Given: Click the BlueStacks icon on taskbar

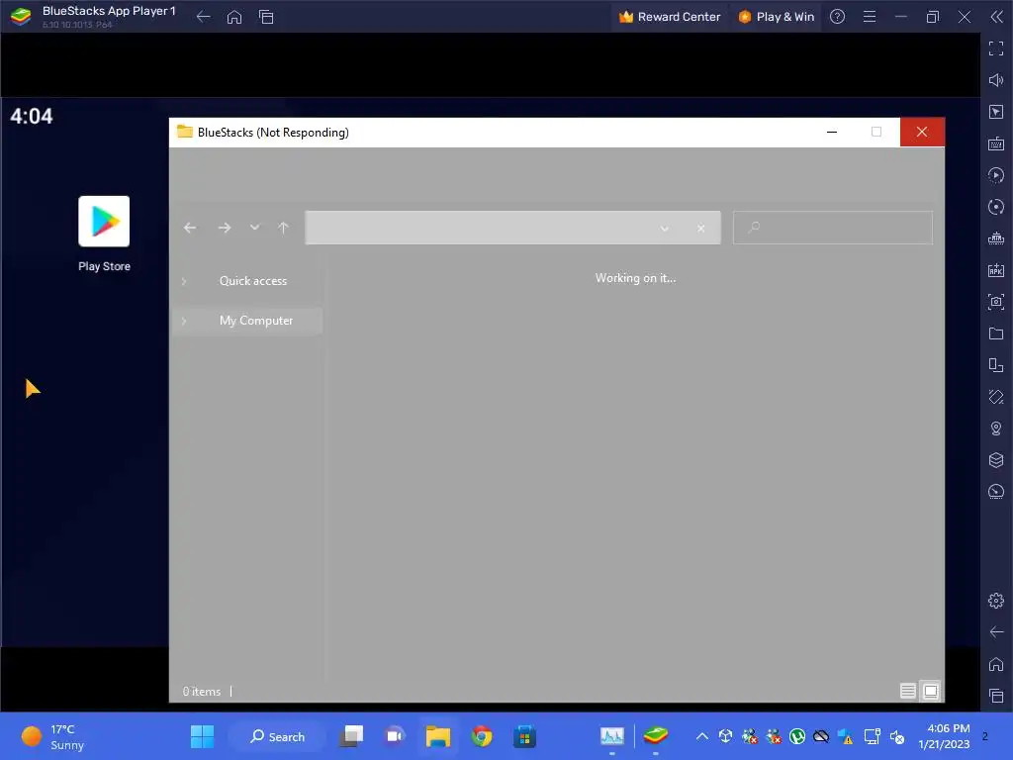Looking at the screenshot, I should pos(655,736).
